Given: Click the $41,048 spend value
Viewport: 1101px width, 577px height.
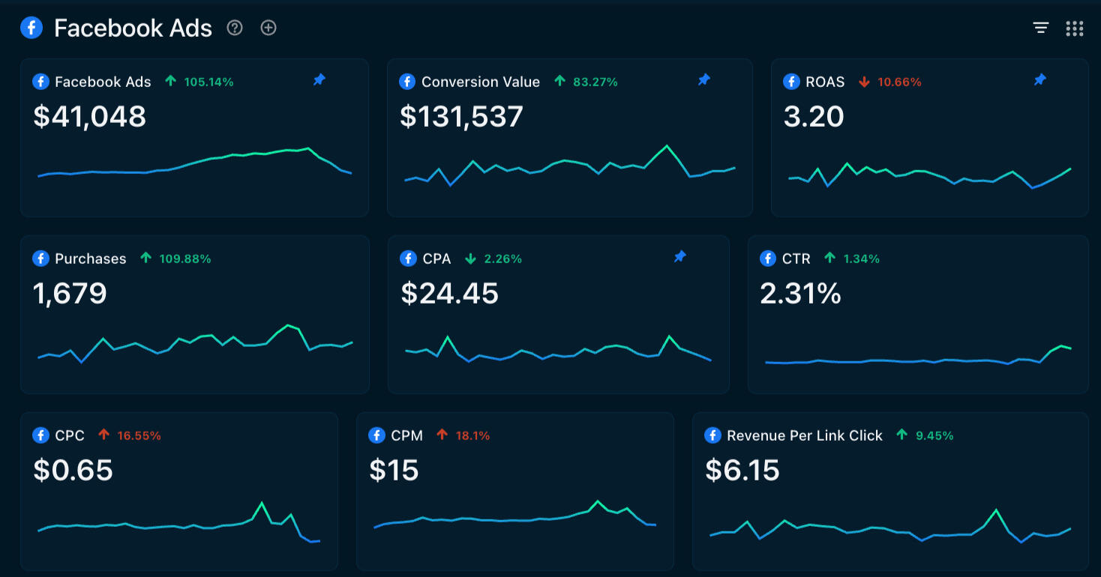Looking at the screenshot, I should click(x=90, y=117).
